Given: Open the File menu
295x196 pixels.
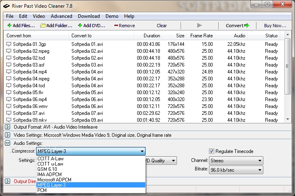Looking at the screenshot, I should [10, 16].
